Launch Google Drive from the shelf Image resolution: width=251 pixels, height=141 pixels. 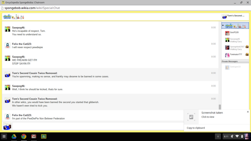pyautogui.click(x=14, y=136)
